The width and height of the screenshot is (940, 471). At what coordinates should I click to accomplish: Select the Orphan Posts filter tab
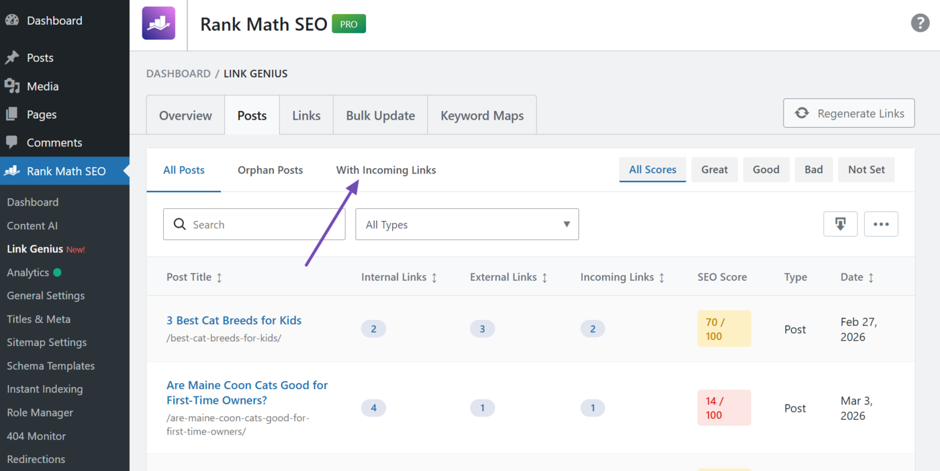coord(270,170)
